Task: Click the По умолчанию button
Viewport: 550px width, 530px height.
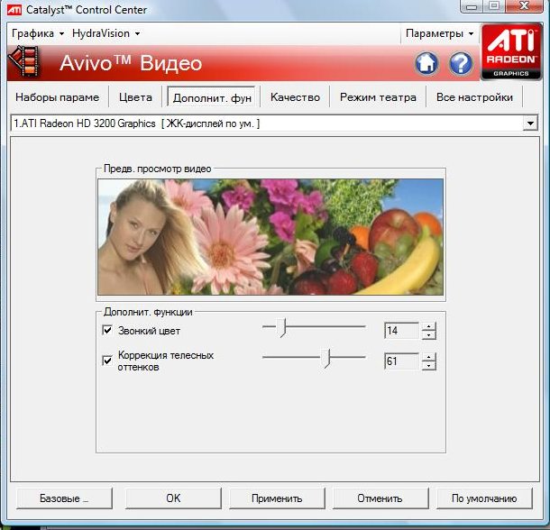Action: click(484, 498)
